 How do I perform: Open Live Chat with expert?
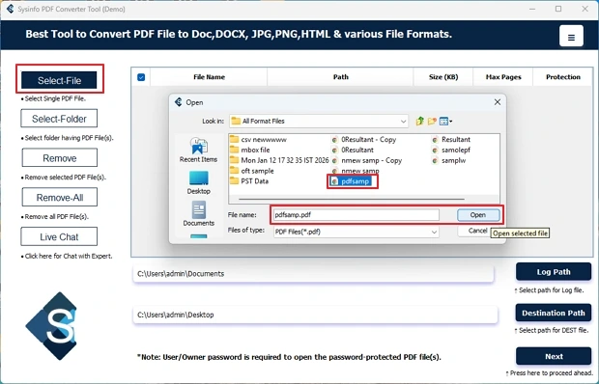(x=59, y=236)
